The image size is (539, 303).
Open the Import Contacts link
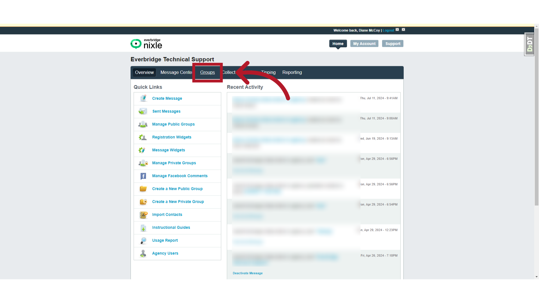point(167,215)
